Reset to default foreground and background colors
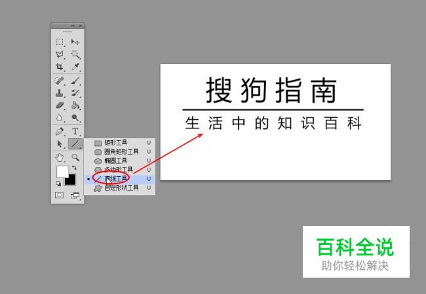 coord(58,184)
